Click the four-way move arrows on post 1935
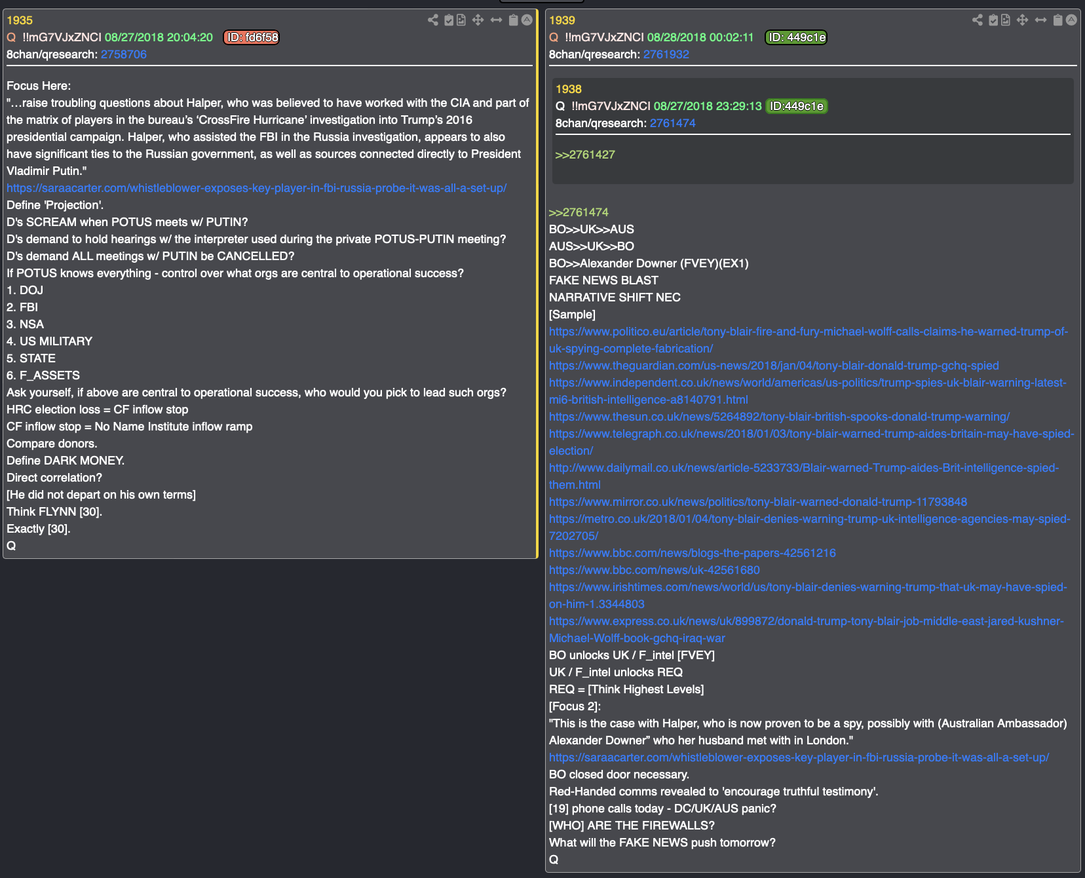This screenshot has height=878, width=1085. pos(478,20)
